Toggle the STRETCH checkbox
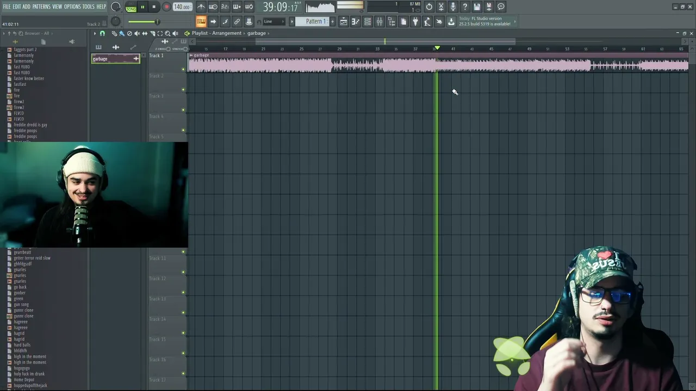 click(x=185, y=49)
